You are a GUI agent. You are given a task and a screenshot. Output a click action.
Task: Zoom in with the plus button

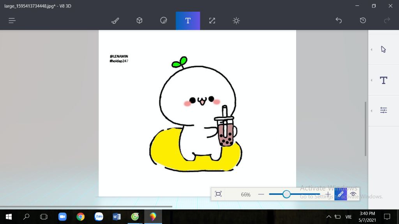pyautogui.click(x=328, y=194)
